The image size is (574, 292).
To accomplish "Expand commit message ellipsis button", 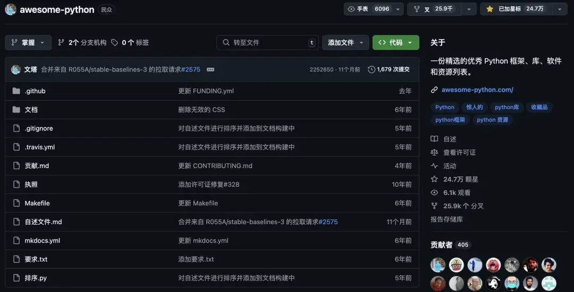I will (x=210, y=69).
